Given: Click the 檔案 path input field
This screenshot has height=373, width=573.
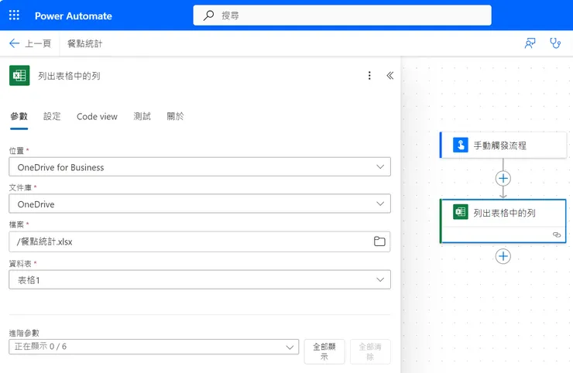Looking at the screenshot, I should point(200,241).
